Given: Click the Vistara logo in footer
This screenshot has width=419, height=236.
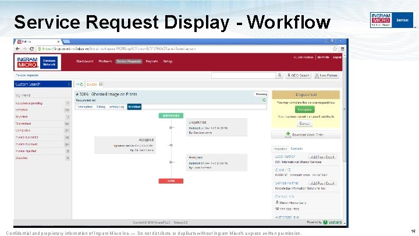Looking at the screenshot, I should [x=332, y=222].
